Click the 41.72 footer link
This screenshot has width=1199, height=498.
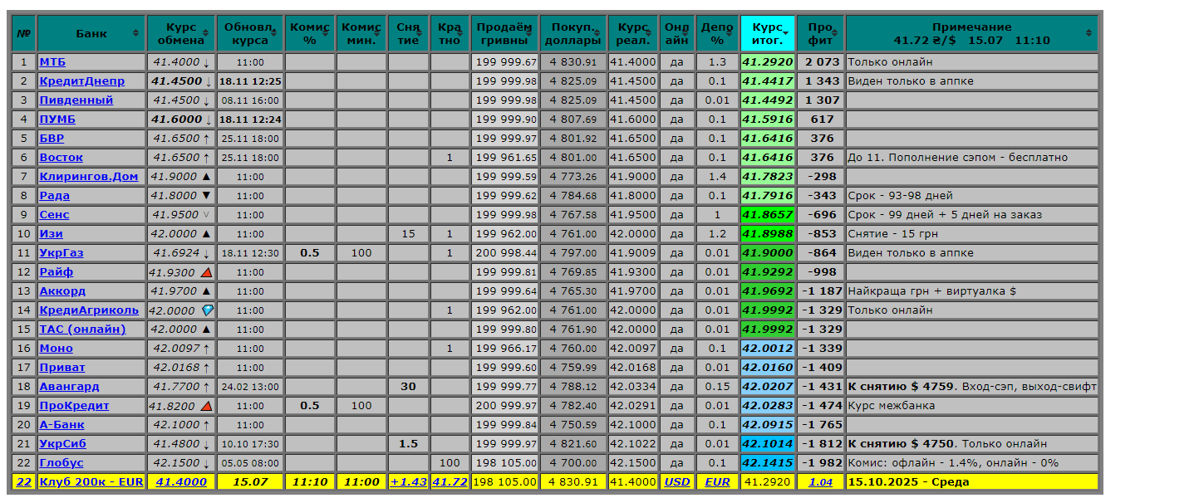[x=450, y=482]
